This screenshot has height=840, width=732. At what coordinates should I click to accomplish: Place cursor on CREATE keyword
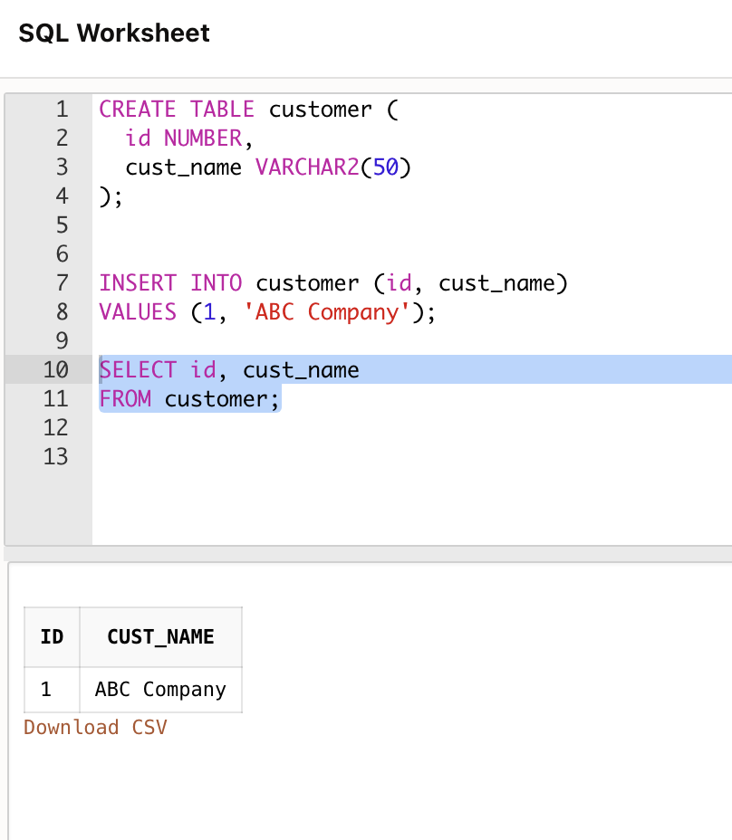137,110
